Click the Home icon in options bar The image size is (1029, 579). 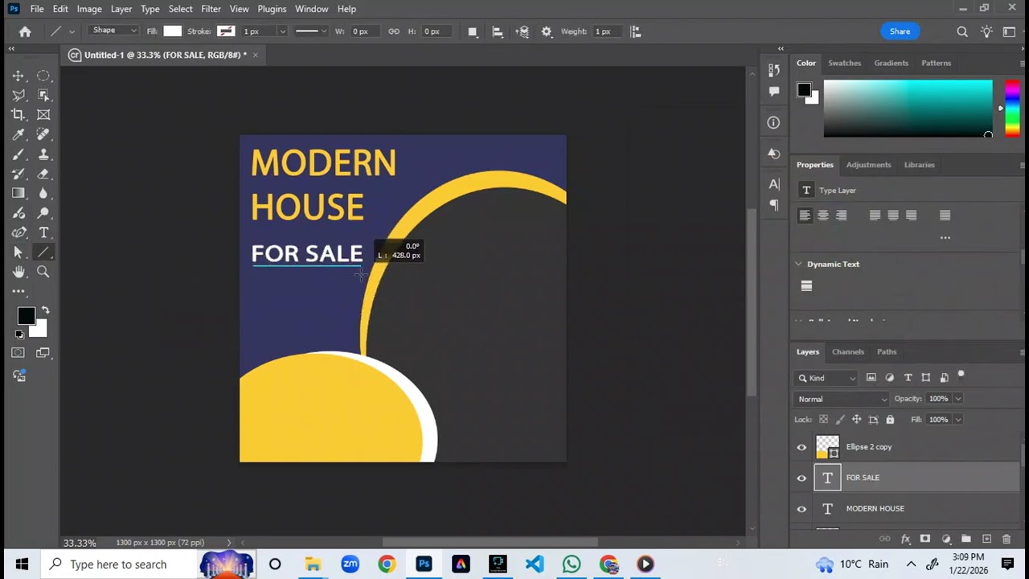25,31
